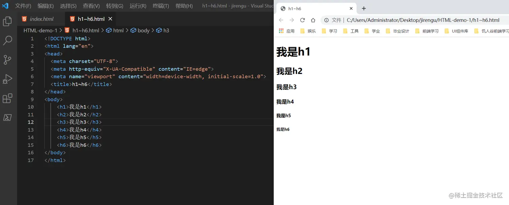Open the 终端(T) menu
The height and width of the screenshot is (205, 509).
coord(161,6)
